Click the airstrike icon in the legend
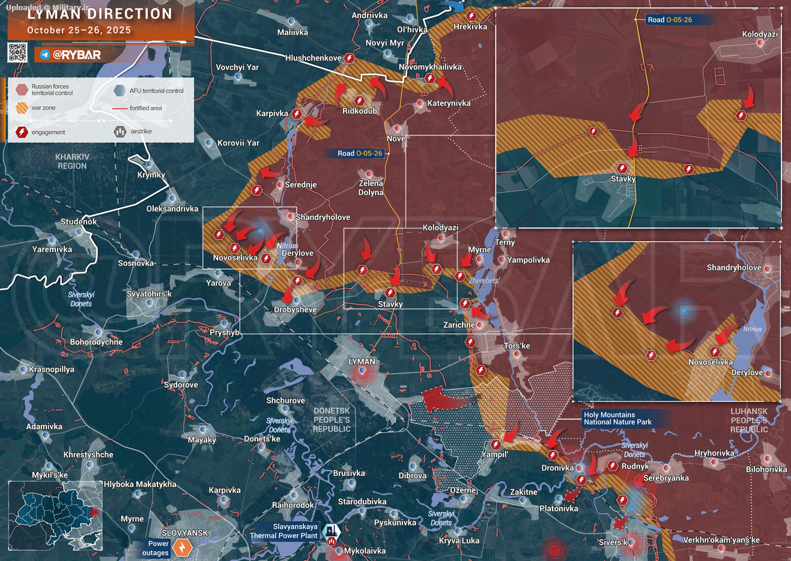 point(119,131)
